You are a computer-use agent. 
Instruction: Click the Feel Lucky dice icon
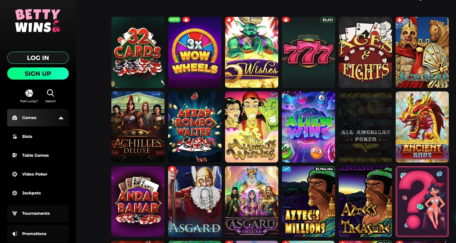29,93
